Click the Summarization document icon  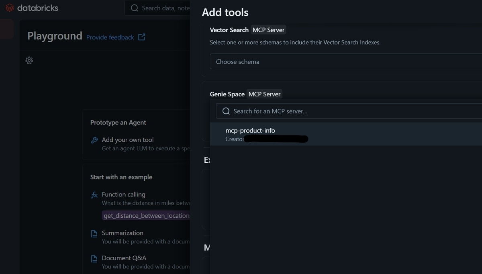click(x=94, y=233)
